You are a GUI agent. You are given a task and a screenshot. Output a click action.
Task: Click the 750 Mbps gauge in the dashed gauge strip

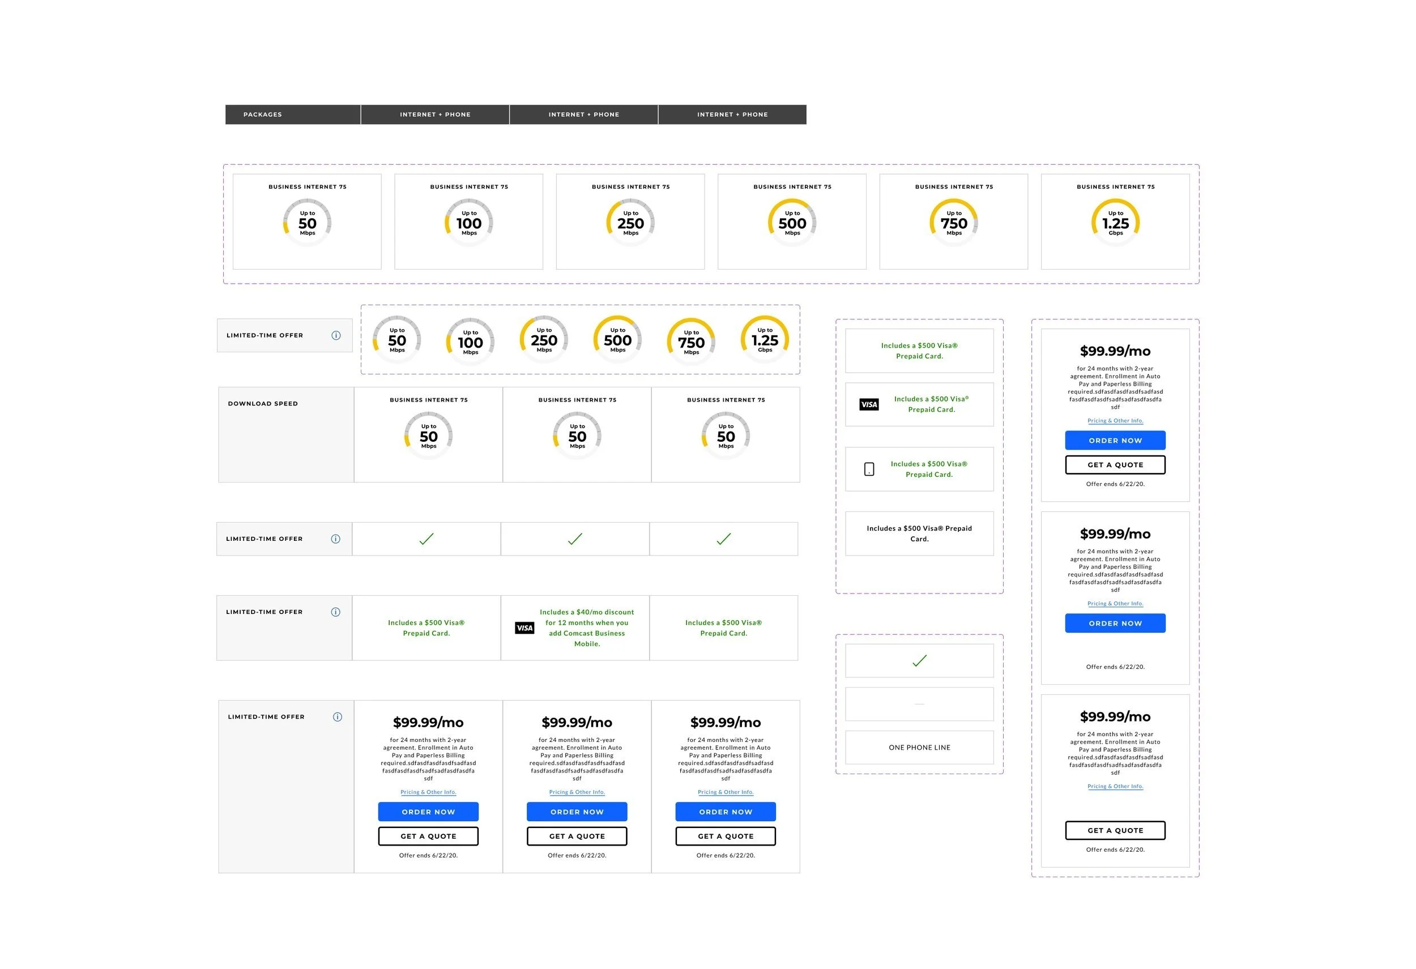691,342
